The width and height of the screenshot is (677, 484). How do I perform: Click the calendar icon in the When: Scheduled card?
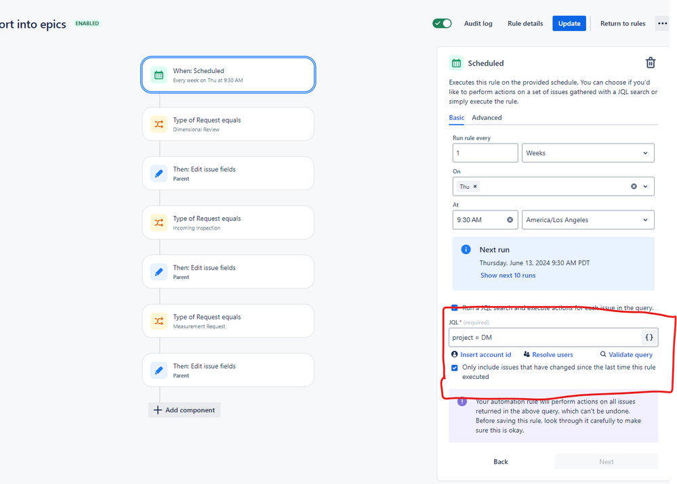pyautogui.click(x=159, y=75)
